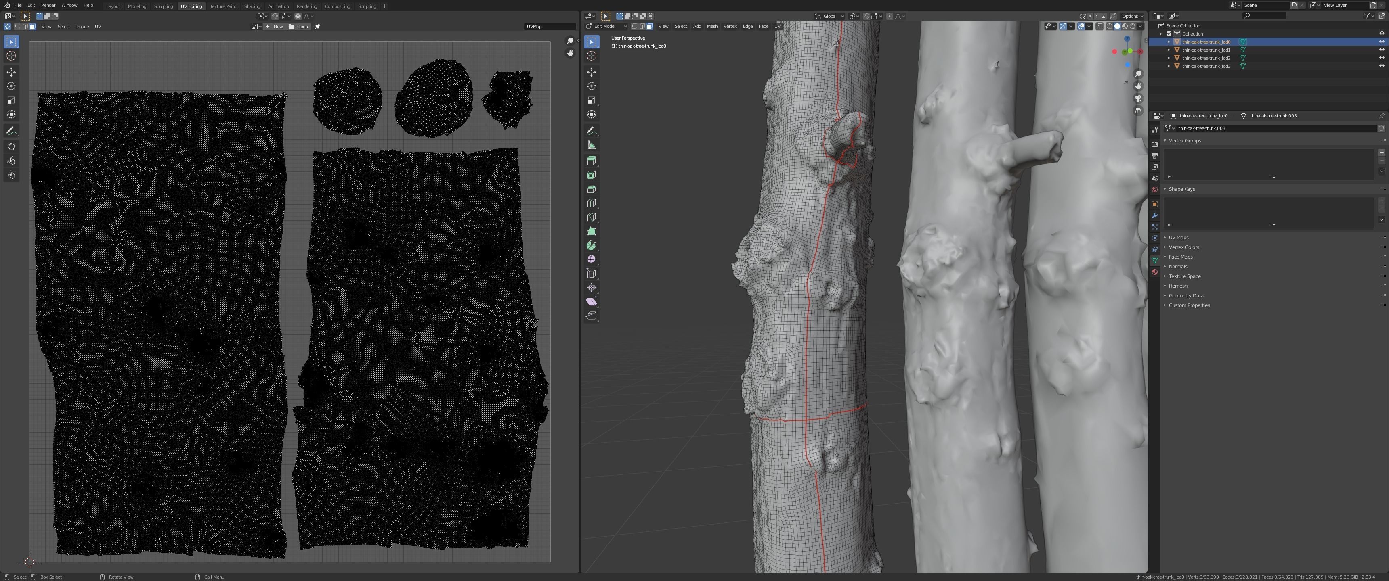The height and width of the screenshot is (581, 1389).
Task: Activate the Shrink/Fatten tool in 3D viewport
Action: [592, 287]
